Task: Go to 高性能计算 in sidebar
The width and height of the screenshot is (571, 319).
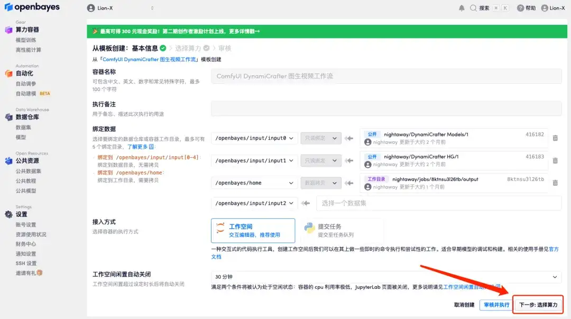Action: (x=29, y=50)
